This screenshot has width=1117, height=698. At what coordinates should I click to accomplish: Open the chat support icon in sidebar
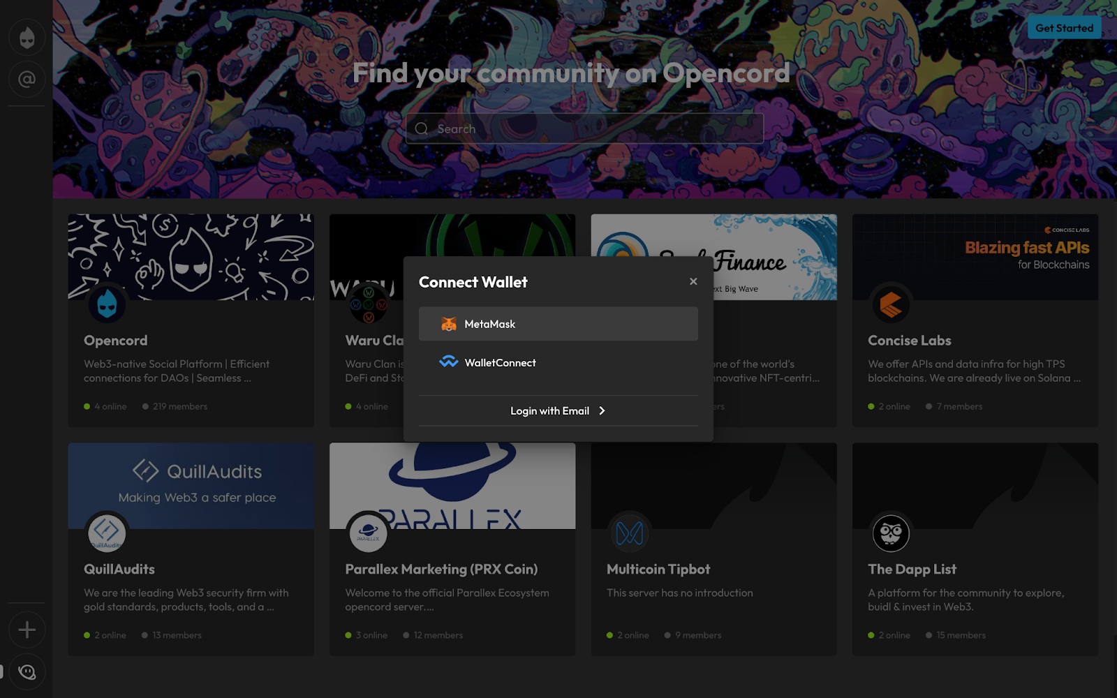(x=27, y=671)
